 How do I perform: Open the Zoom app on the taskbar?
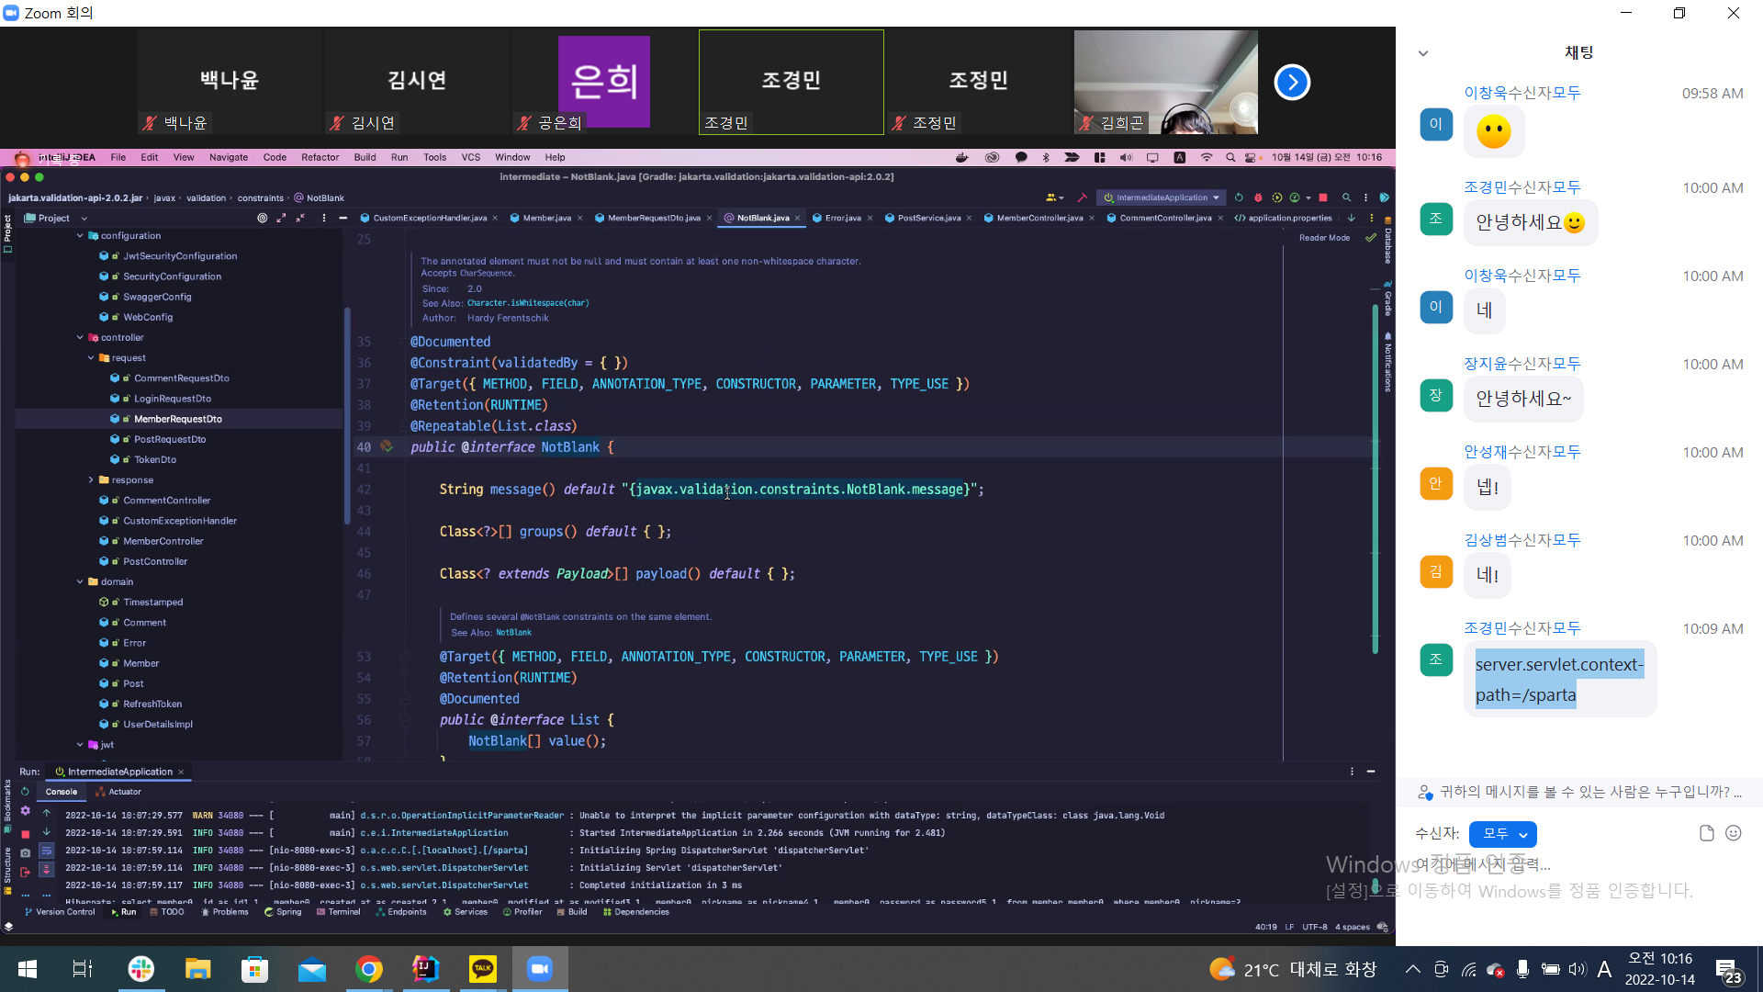(x=539, y=969)
